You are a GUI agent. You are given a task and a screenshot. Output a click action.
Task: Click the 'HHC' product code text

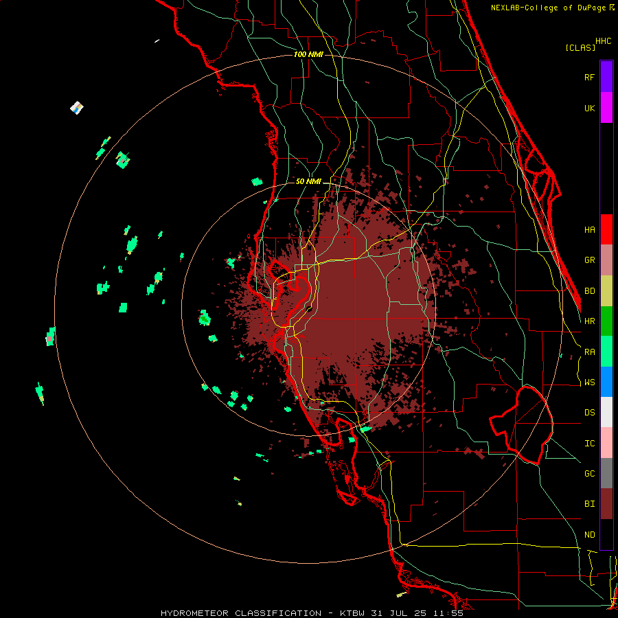604,41
